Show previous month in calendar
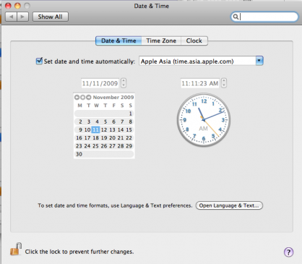Viewport: 302px width, 264px height. 77,97
